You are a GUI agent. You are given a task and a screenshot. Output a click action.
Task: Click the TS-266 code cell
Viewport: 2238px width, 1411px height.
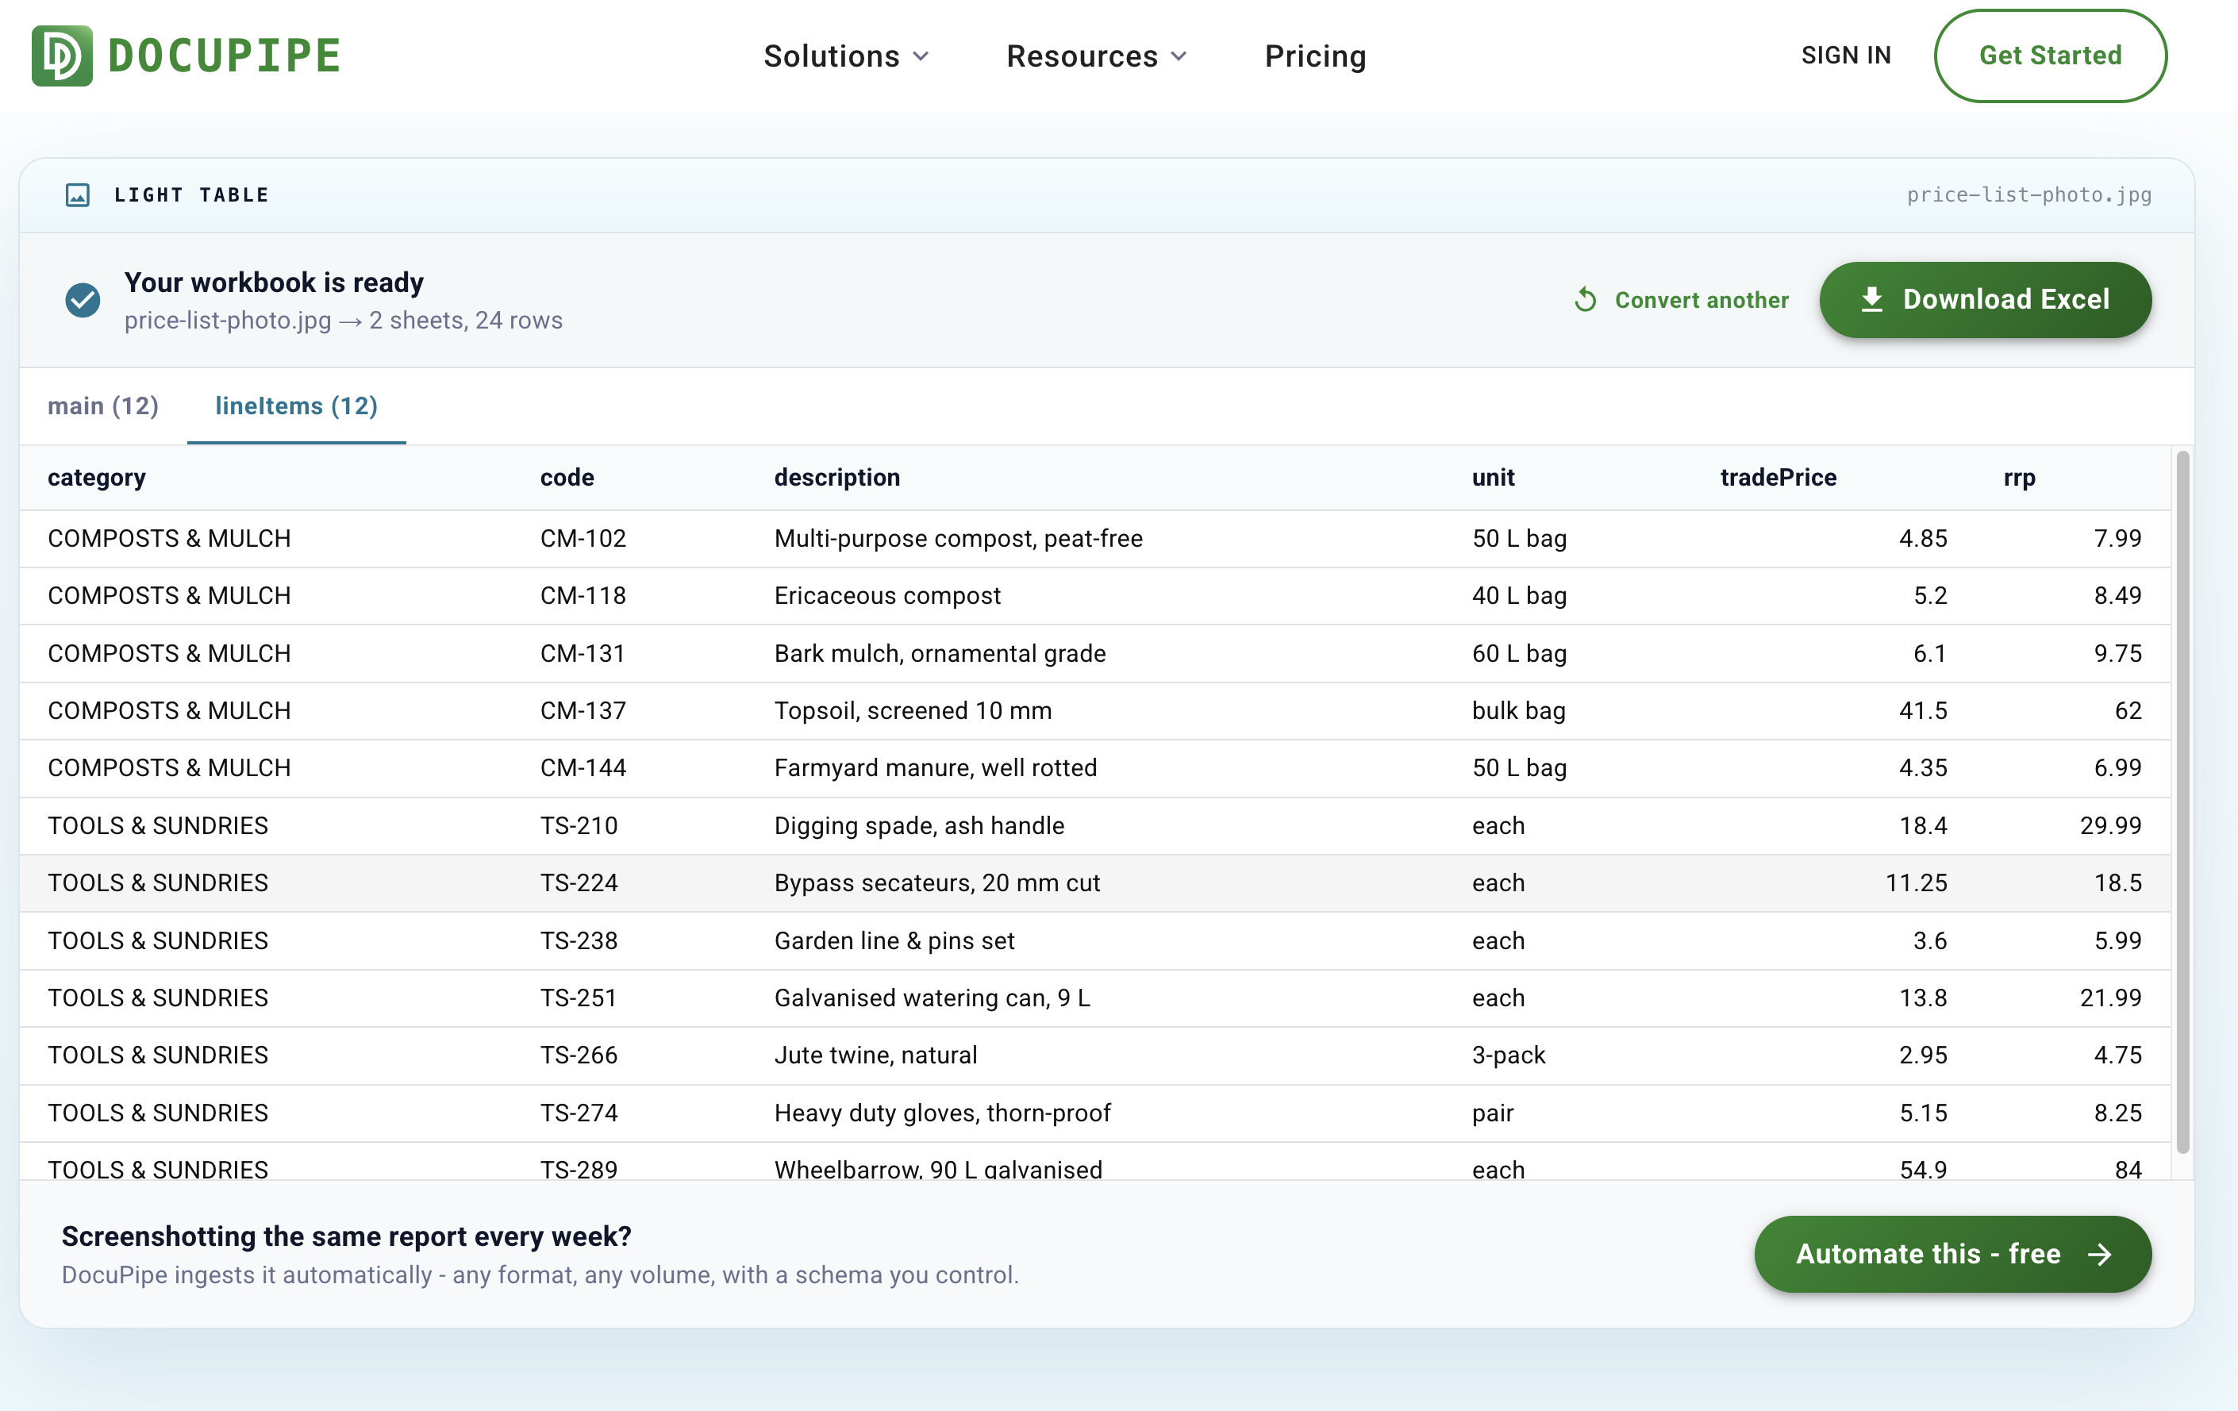[x=578, y=1055]
